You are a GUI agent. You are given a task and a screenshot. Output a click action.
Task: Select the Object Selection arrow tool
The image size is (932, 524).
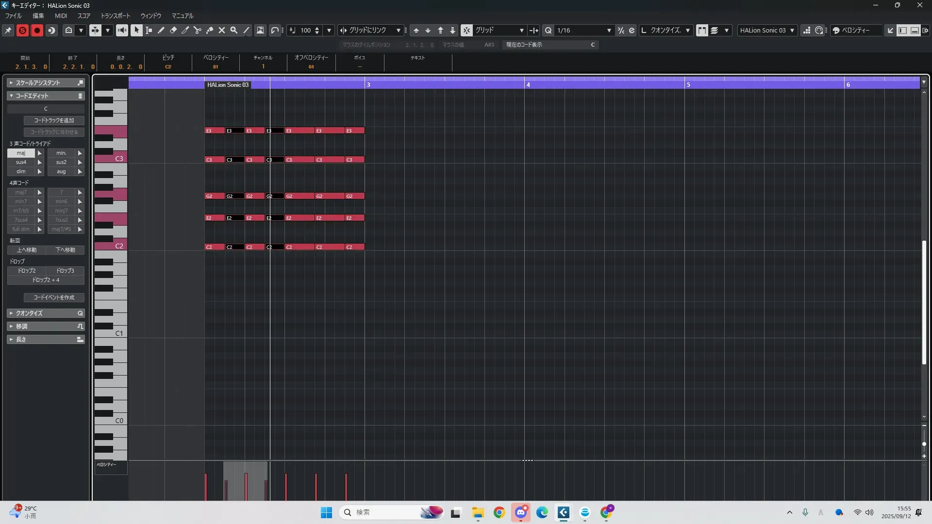click(x=136, y=30)
